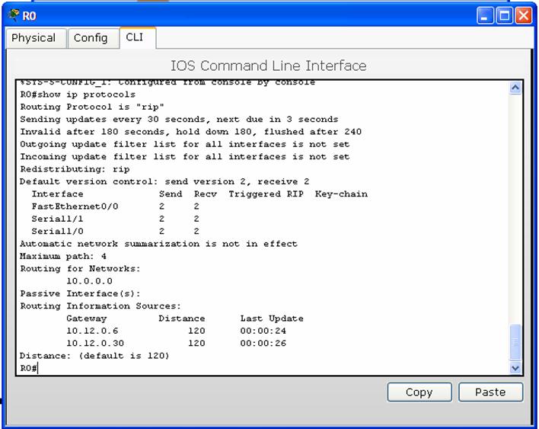Click the R0 router icon in title bar
Viewport: 539px width, 429px height.
point(13,15)
